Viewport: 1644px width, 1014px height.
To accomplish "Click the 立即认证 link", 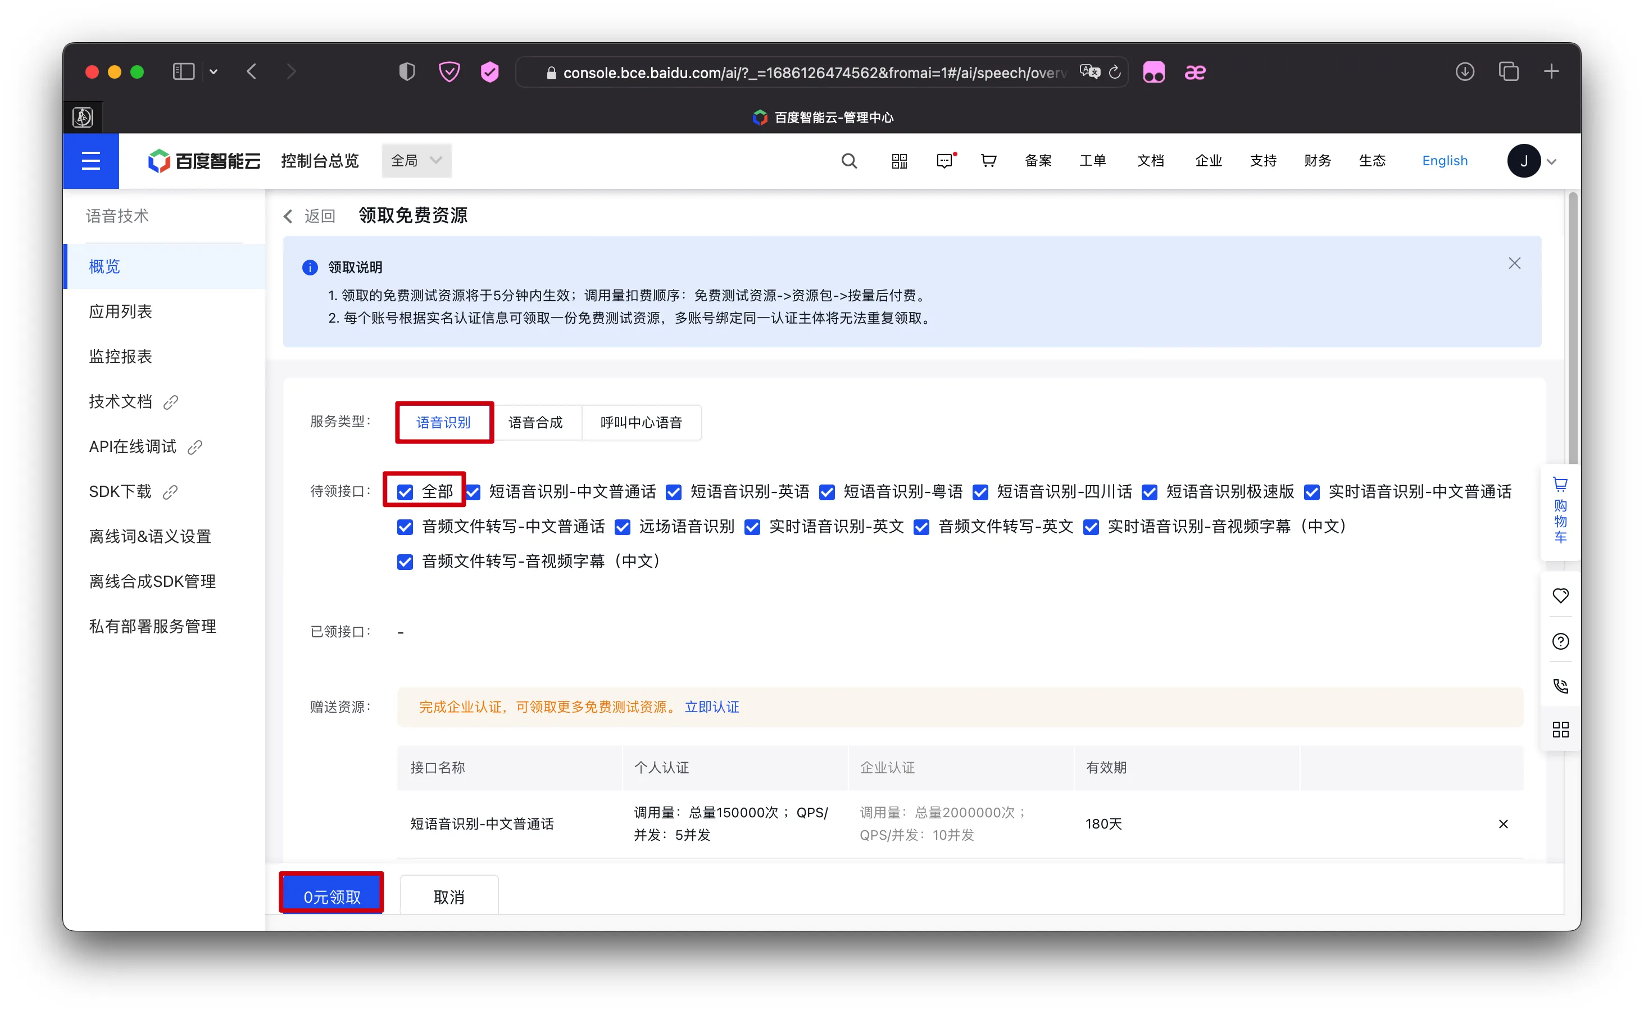I will coord(712,707).
